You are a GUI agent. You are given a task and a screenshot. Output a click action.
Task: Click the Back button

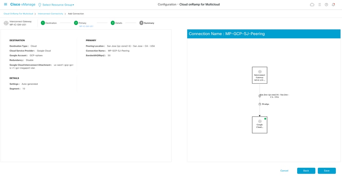click(x=306, y=171)
